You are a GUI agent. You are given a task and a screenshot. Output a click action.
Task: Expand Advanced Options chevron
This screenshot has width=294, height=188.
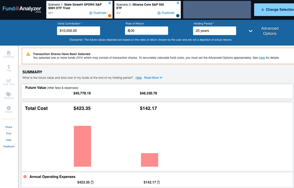250,31
